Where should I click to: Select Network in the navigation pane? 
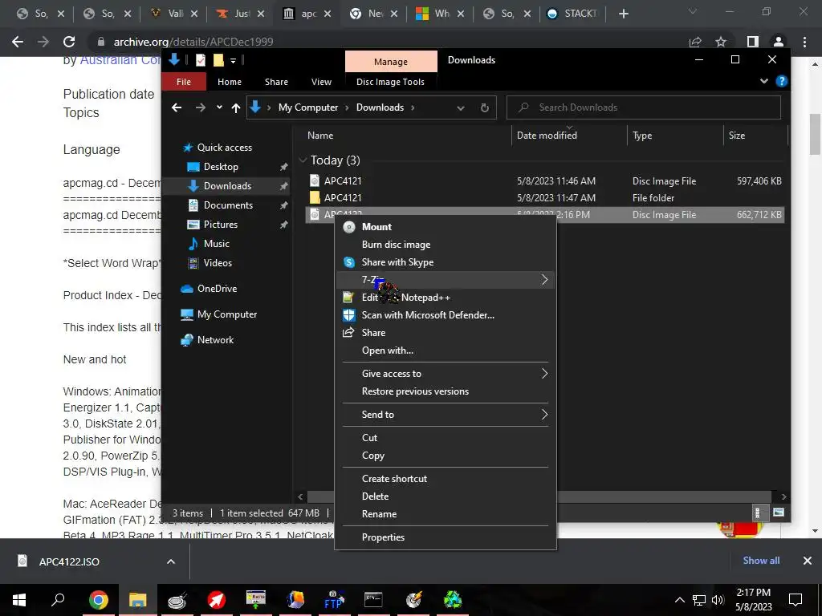[215, 340]
